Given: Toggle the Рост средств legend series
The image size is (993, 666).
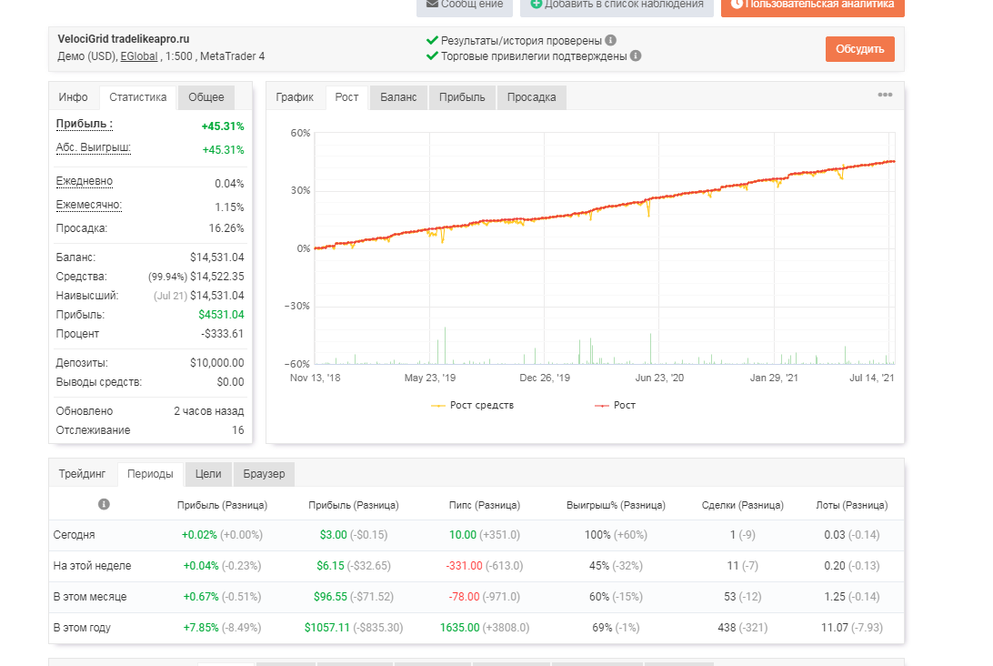Looking at the screenshot, I should pyautogui.click(x=473, y=406).
